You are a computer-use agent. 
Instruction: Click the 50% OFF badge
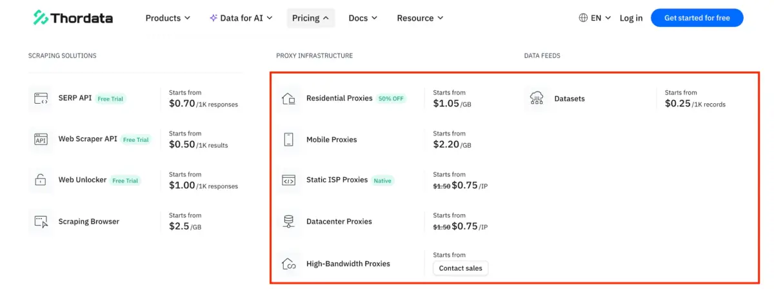[x=391, y=99]
